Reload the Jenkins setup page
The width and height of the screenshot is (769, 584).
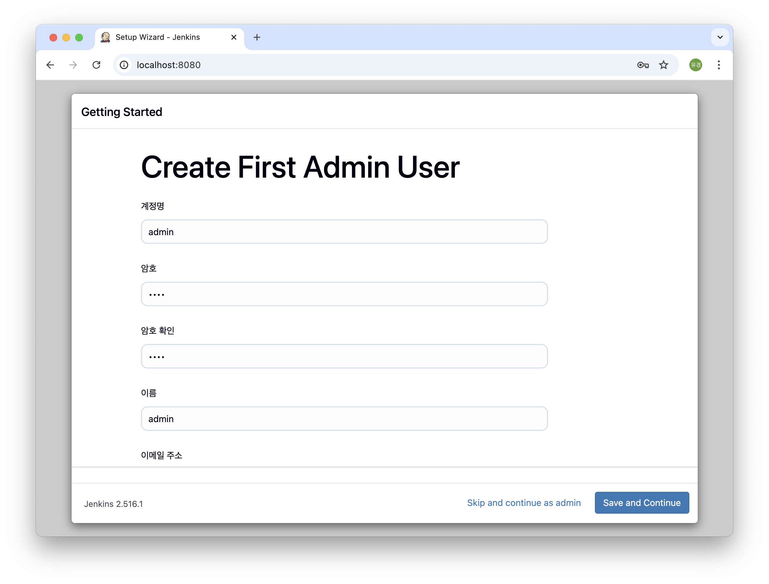96,65
